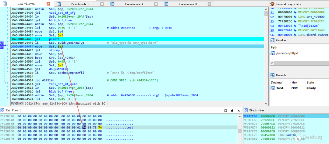Click the disassembly vertical scrollbar down arrow

(x=266, y=103)
